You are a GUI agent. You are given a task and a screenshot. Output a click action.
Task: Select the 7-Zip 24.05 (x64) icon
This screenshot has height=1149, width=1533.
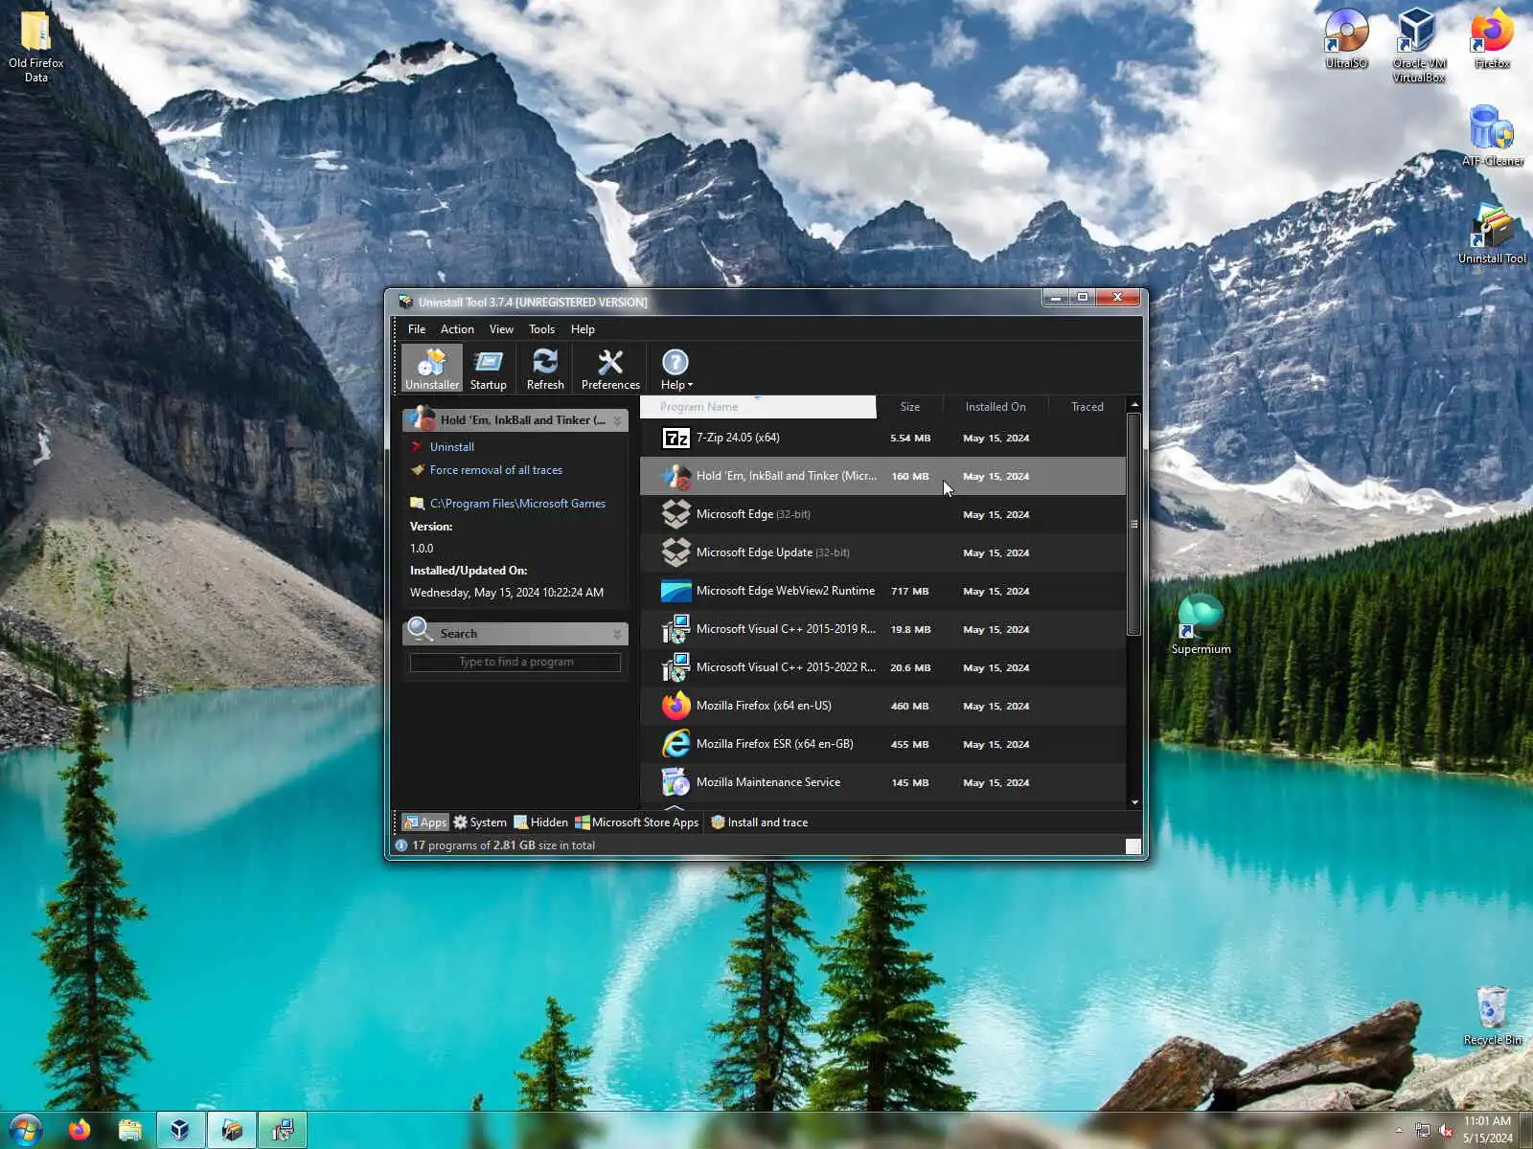[x=675, y=438]
